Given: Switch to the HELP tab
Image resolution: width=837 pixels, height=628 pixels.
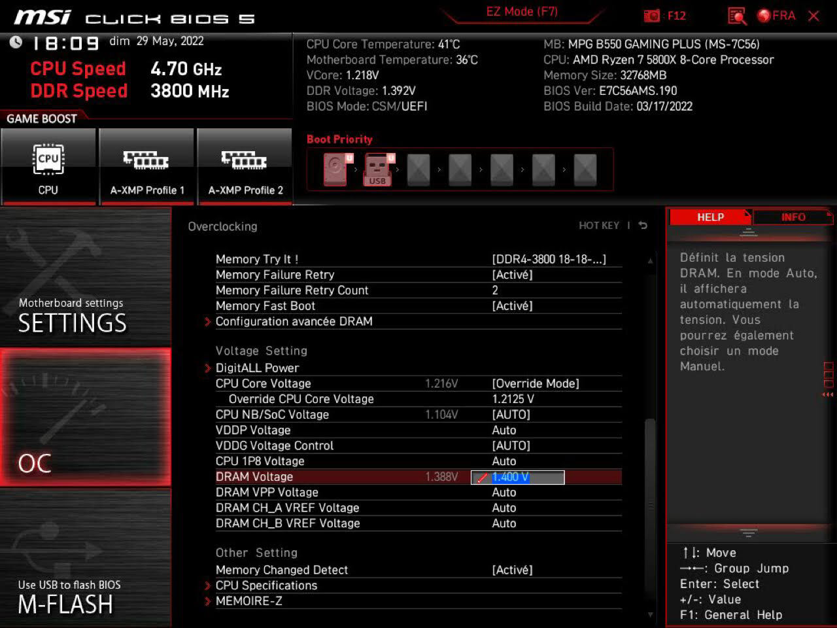Looking at the screenshot, I should pos(710,217).
